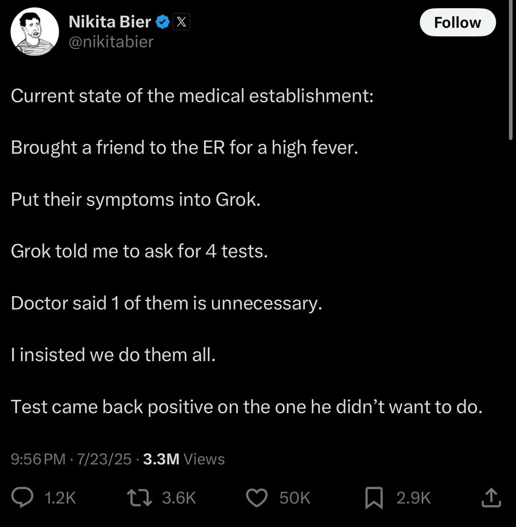Click the X affiliation badge icon
This screenshot has height=527, width=516.
click(181, 22)
